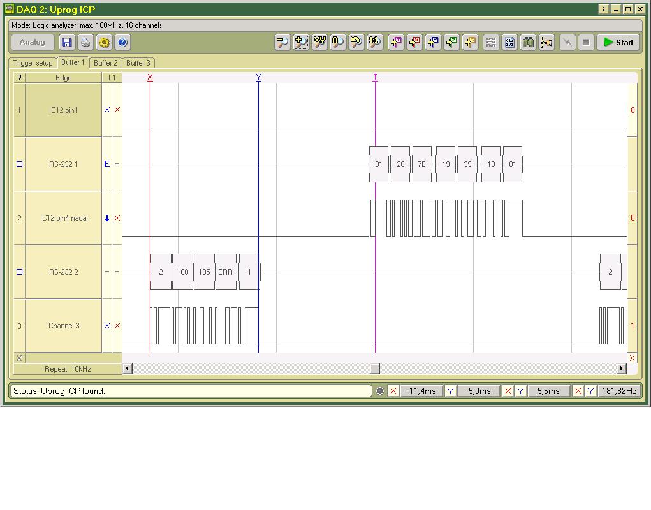651x510 pixels.
Task: Click the horizontal scrollbar thumb
Action: pos(375,368)
